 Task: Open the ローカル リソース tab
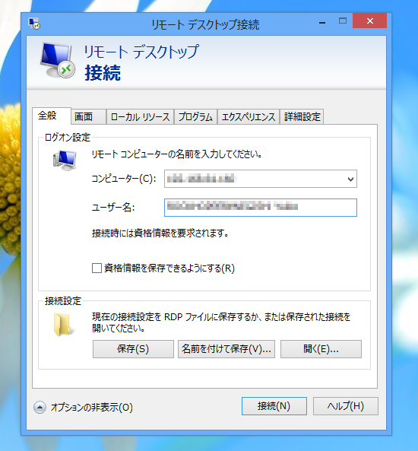coord(140,116)
